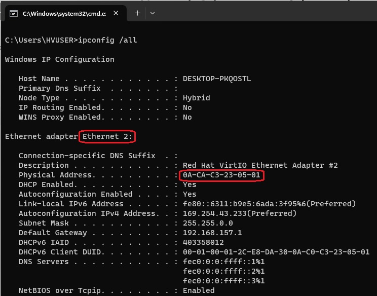Click the 'WINS Proxy Enabled' line
Image resolution: width=377 pixels, height=296 pixels.
coord(105,117)
